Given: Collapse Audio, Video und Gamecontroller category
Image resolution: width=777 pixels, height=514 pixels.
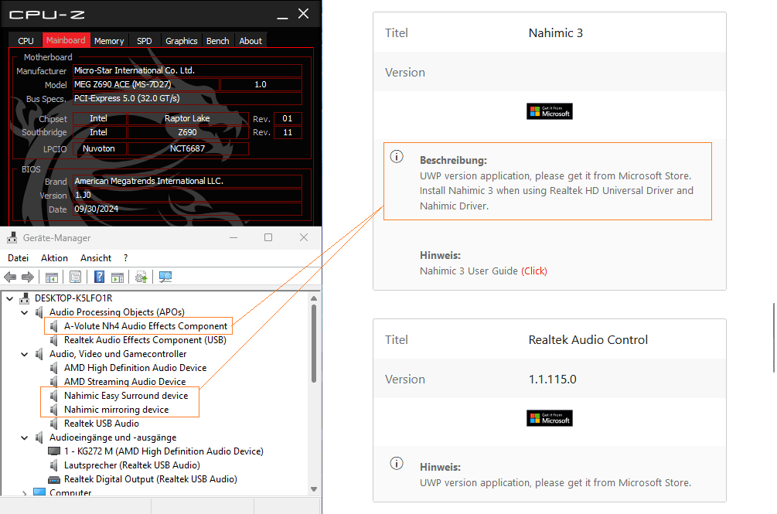Looking at the screenshot, I should click(x=24, y=354).
